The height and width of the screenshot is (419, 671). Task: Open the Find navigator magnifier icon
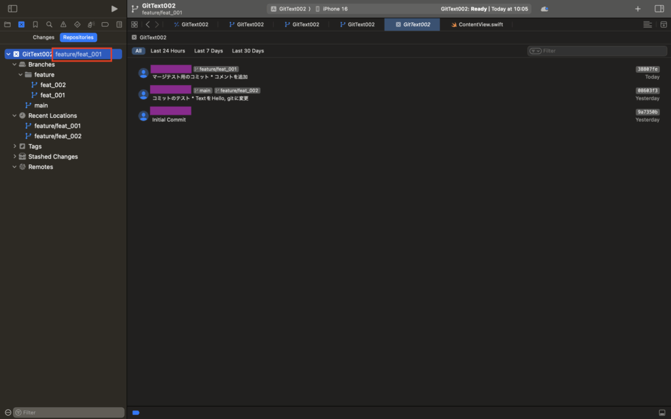coord(49,24)
